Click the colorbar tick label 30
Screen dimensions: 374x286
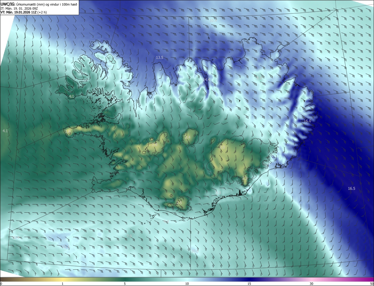[311, 284]
